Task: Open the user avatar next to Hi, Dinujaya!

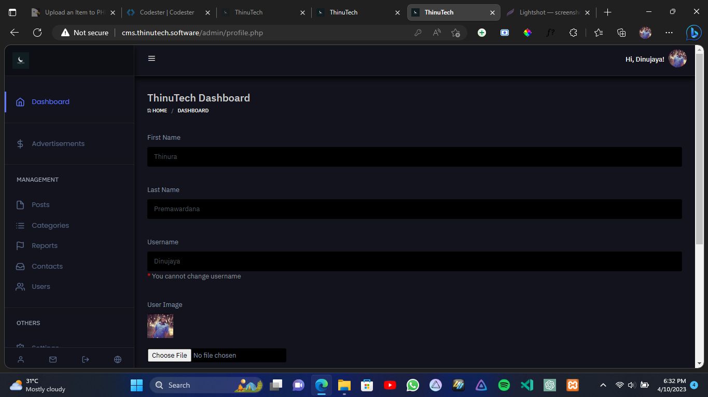Action: click(677, 58)
